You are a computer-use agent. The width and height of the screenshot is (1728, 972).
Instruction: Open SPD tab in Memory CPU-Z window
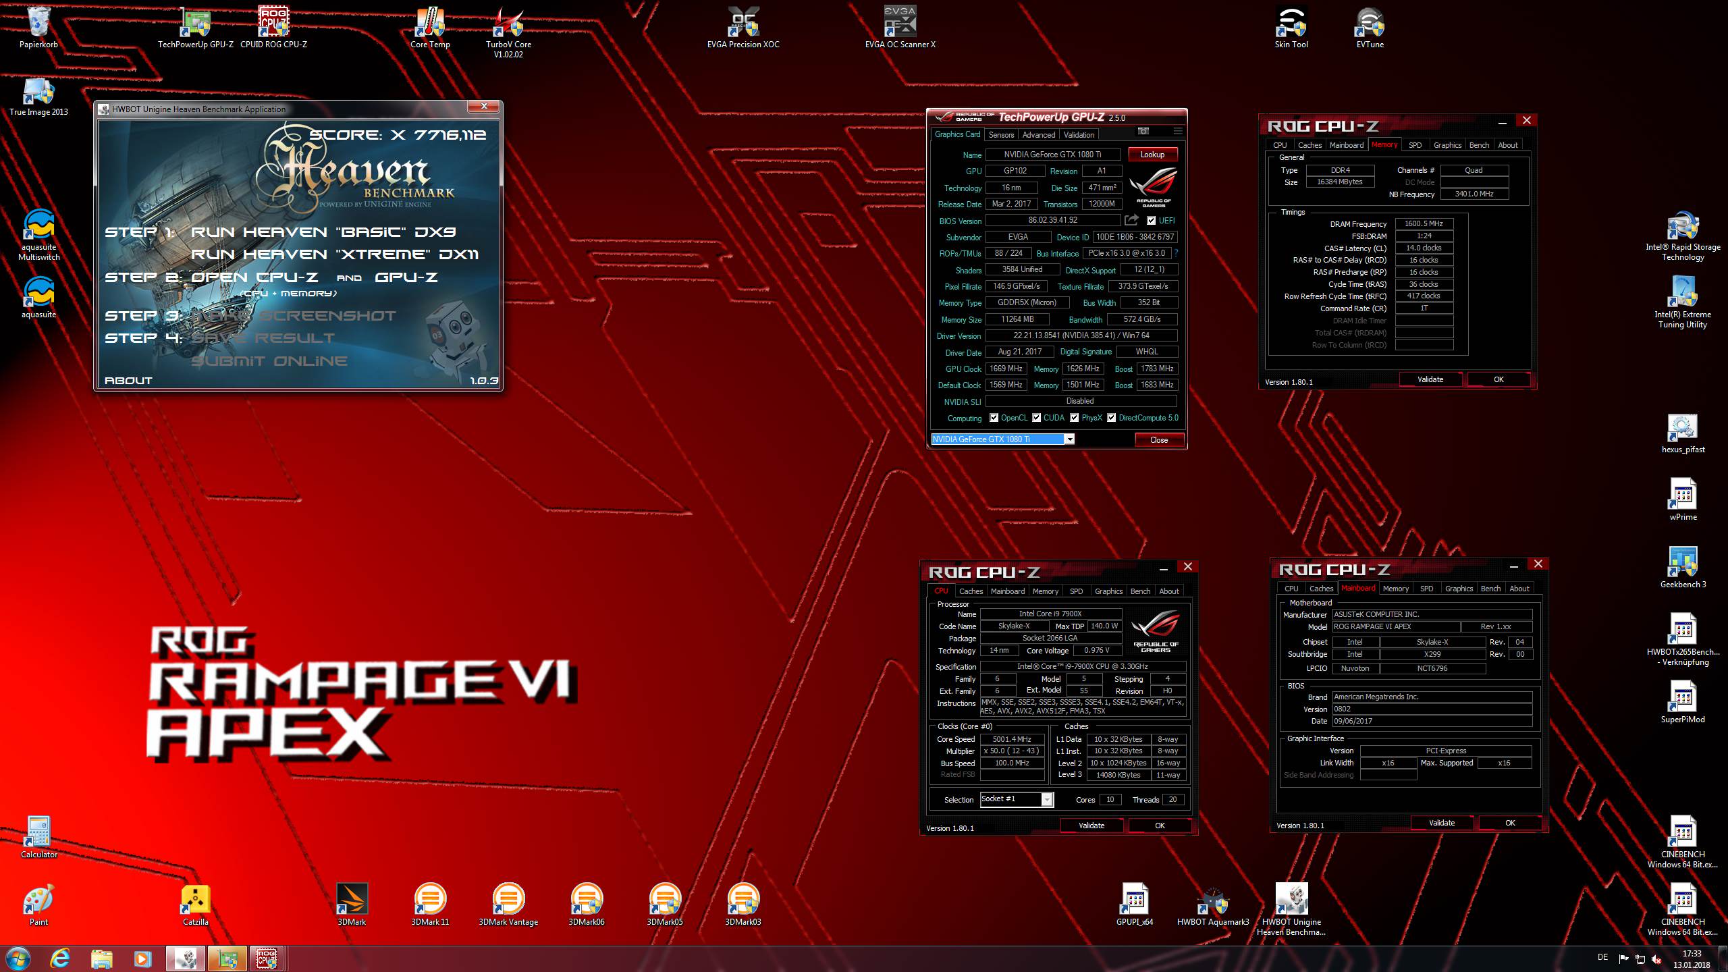(1415, 145)
